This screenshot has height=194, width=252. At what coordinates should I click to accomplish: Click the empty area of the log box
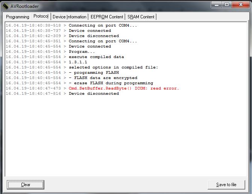126,136
